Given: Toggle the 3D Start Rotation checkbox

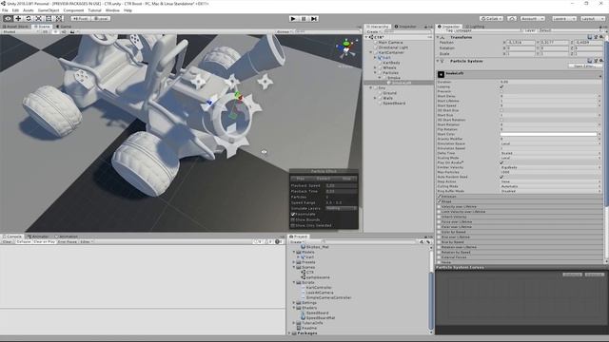Looking at the screenshot, I should tap(501, 120).
